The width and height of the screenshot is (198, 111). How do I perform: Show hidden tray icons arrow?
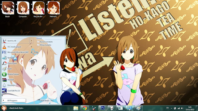tap(171, 108)
